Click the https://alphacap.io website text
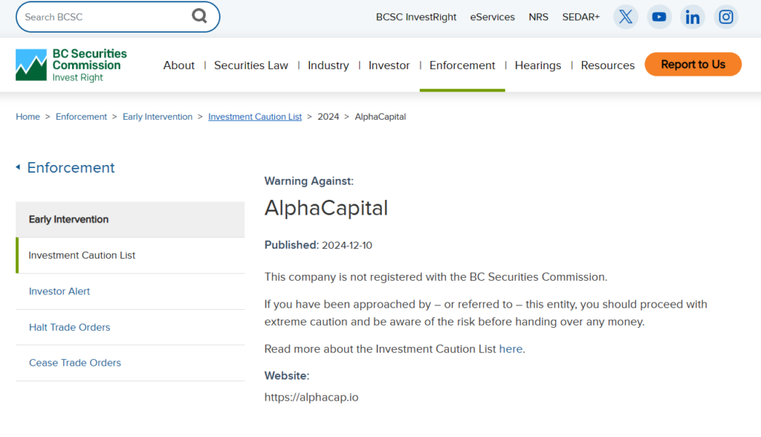This screenshot has width=761, height=437. (x=311, y=397)
